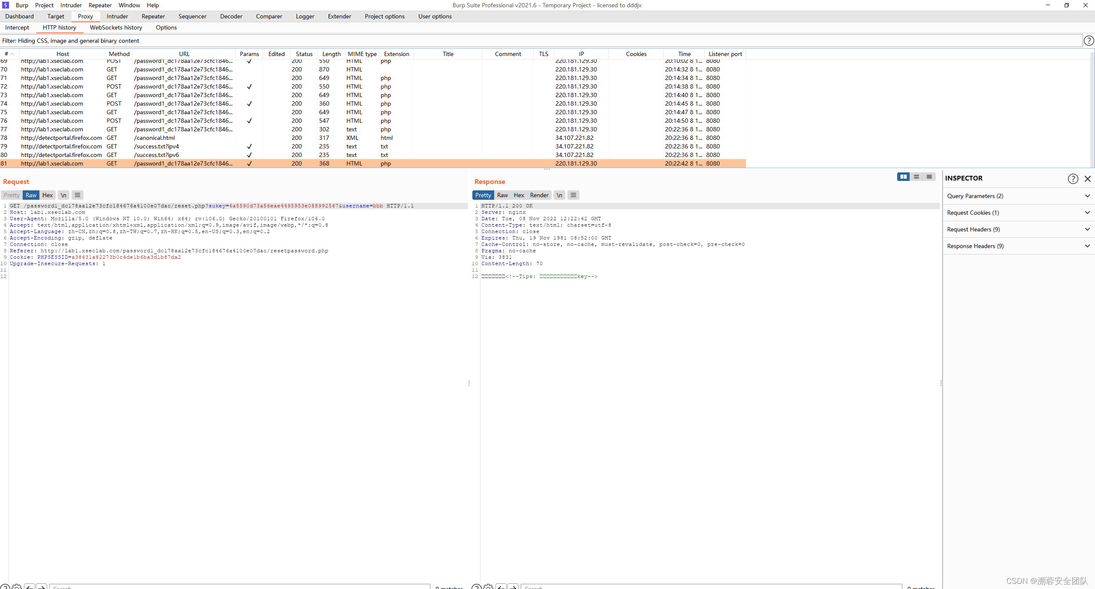This screenshot has height=589, width=1095.
Task: Open Inspector help question icon
Action: click(1073, 179)
